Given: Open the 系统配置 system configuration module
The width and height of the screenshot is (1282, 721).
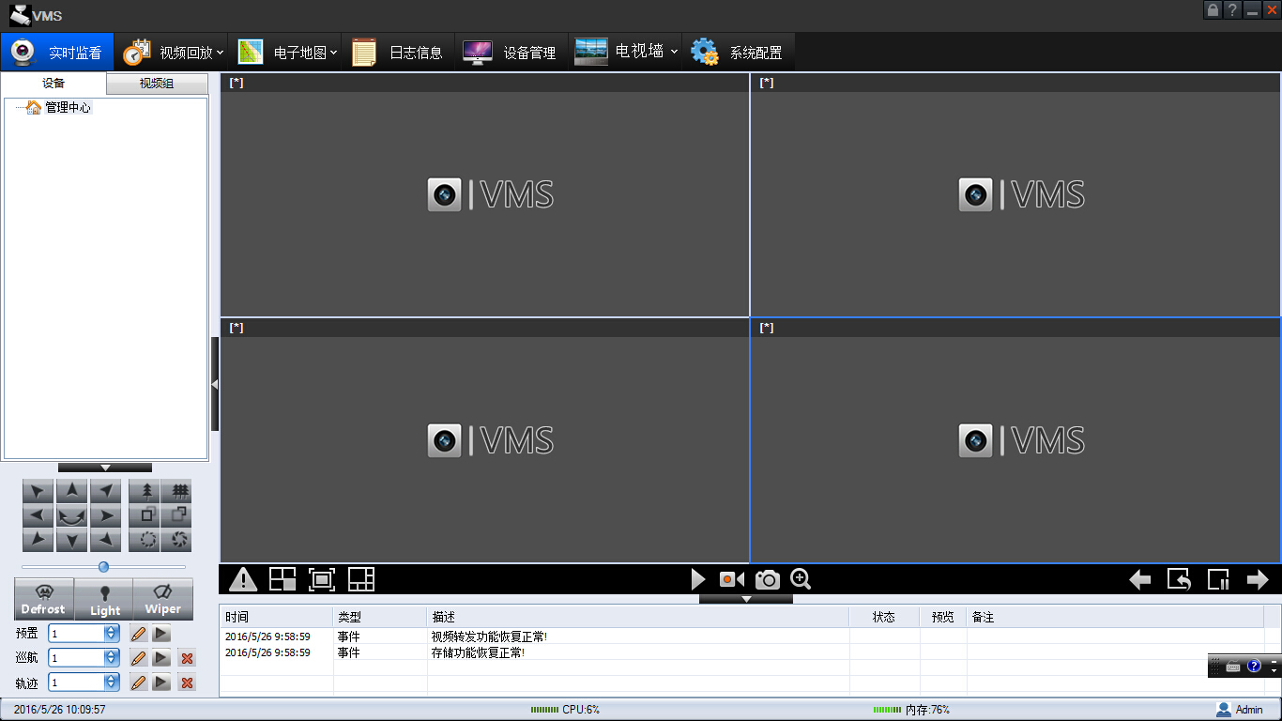Looking at the screenshot, I should [740, 53].
